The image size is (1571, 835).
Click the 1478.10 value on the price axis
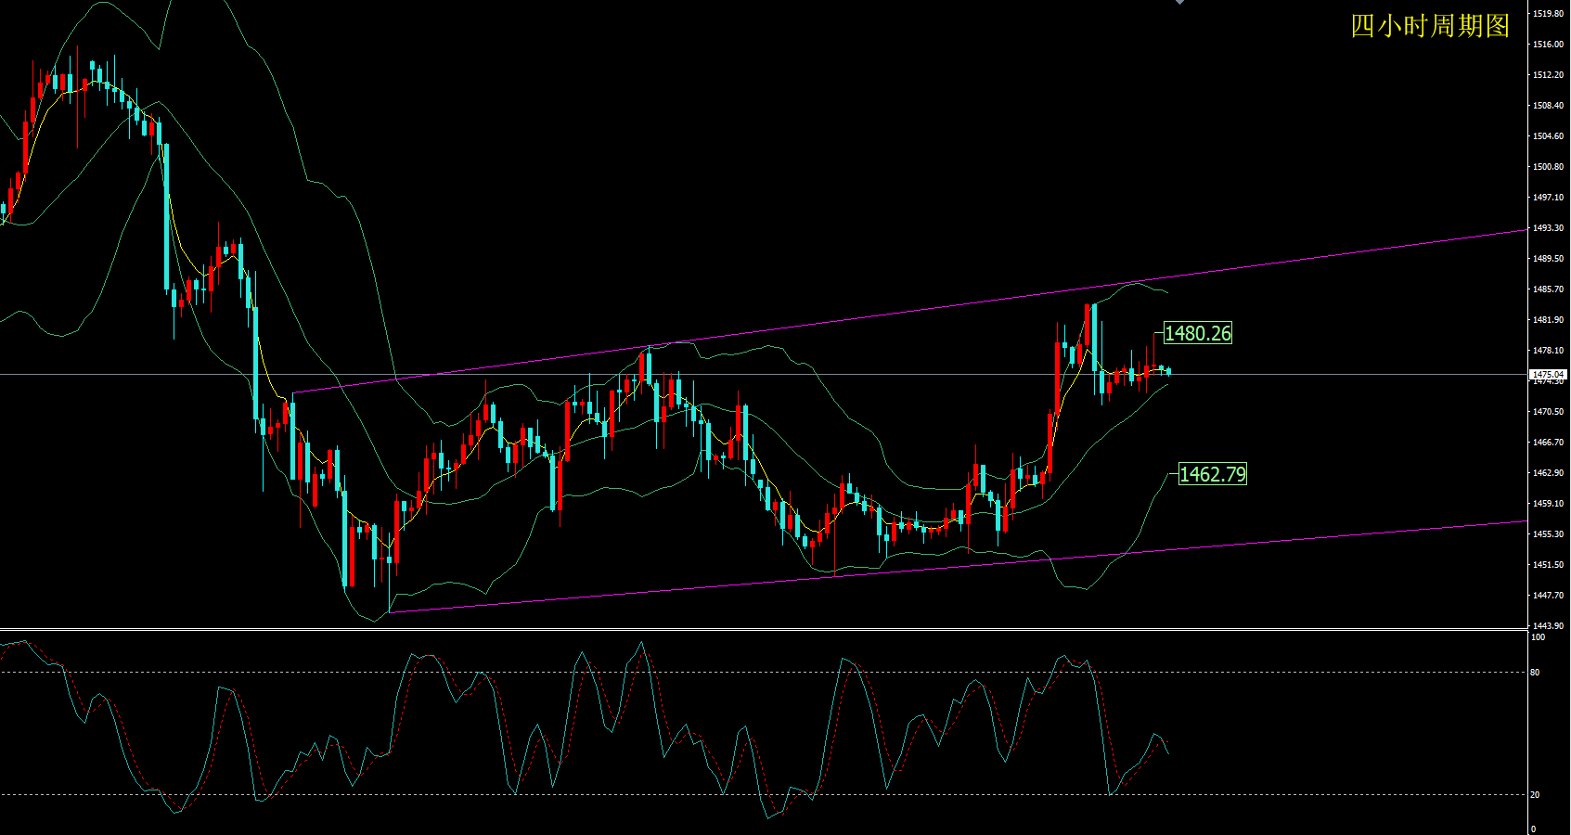tap(1548, 350)
